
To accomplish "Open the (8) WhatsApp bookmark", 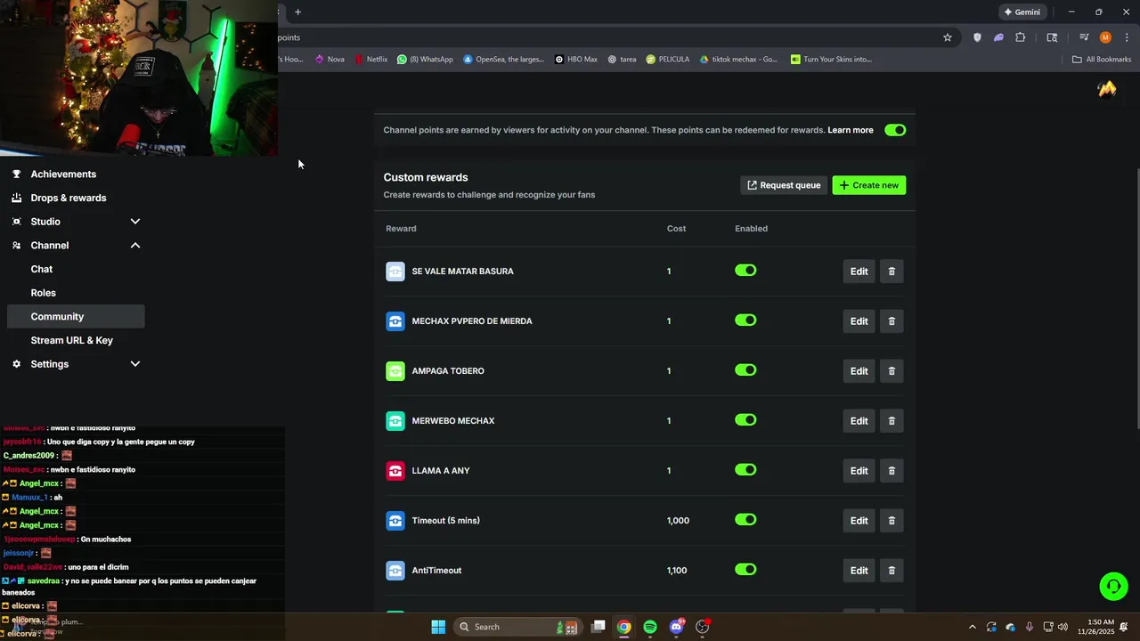I will click(x=426, y=60).
